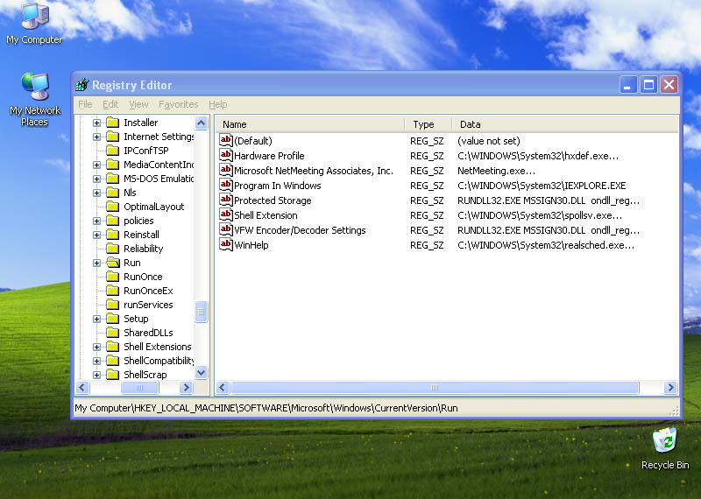Image resolution: width=701 pixels, height=499 pixels.
Task: Expand the Reinstall key
Action: pyautogui.click(x=96, y=235)
